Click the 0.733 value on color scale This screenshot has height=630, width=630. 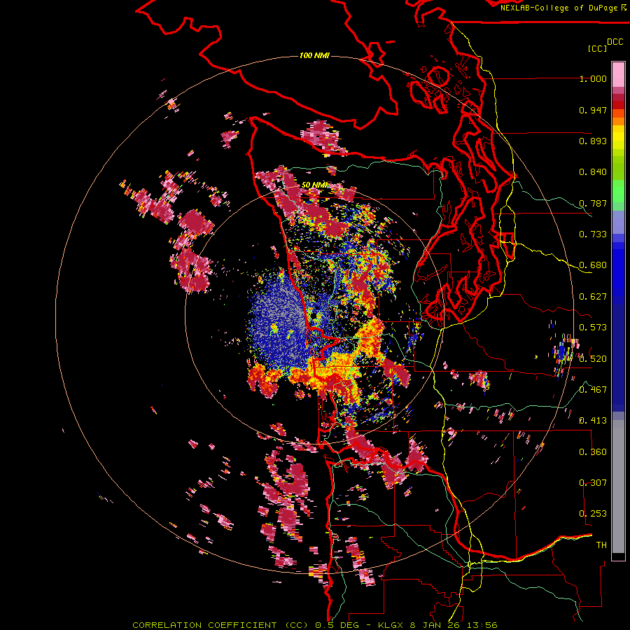(x=593, y=234)
